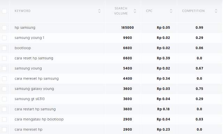The image size is (223, 134).
Task: Check the 'hp samsung' row checkbox
Action: coord(5,28)
